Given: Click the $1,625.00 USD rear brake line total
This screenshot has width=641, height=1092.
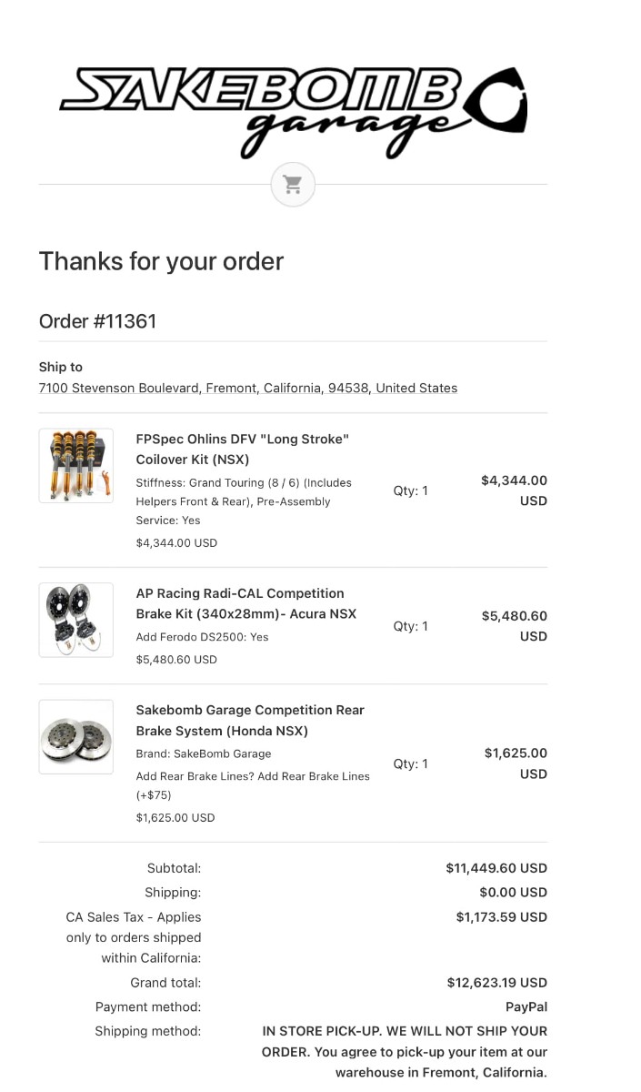Looking at the screenshot, I should click(516, 763).
